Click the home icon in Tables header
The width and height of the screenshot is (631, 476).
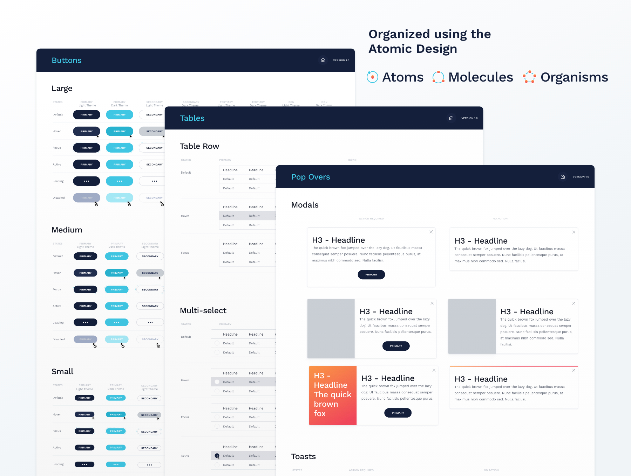(451, 118)
